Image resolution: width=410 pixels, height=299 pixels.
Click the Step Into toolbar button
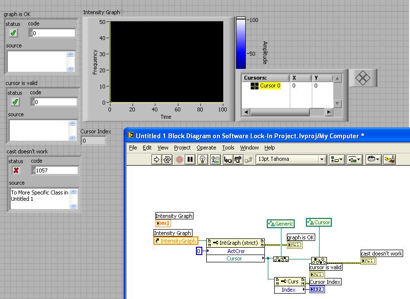pos(228,159)
